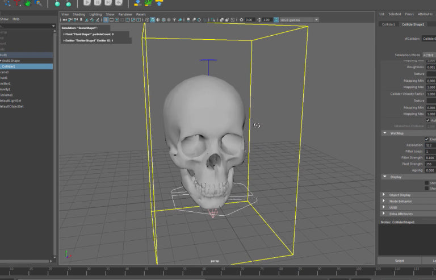Image resolution: width=436 pixels, height=280 pixels.
Task: Switch to the Collider1 attribute tab
Action: [388, 24]
